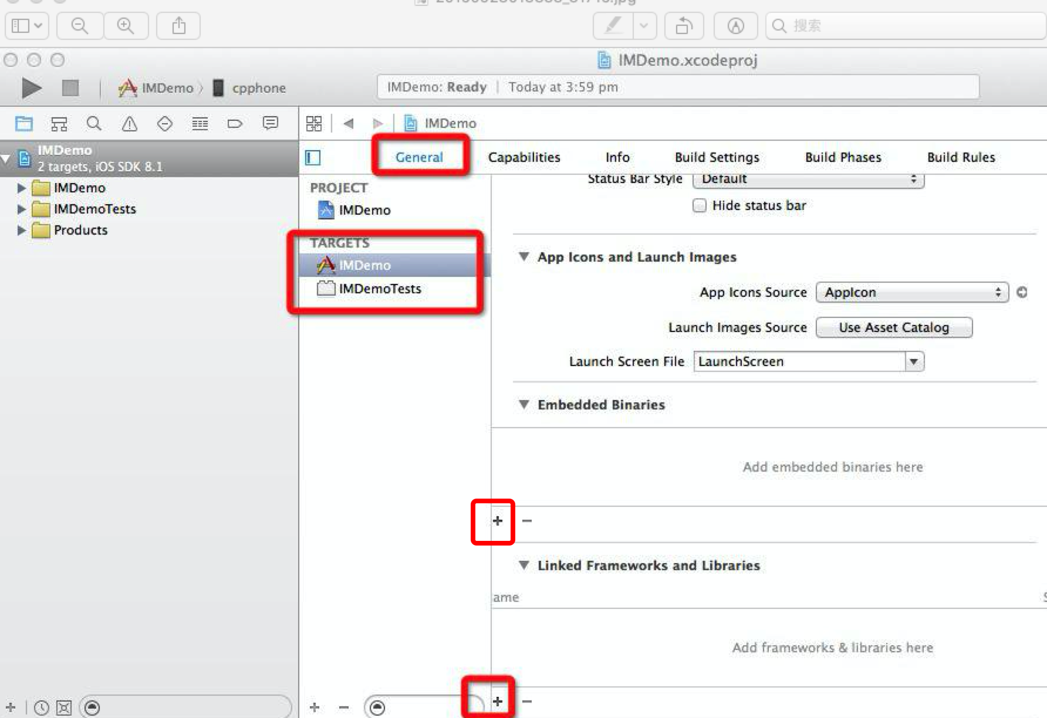This screenshot has width=1047, height=718.
Task: Open the Symbol navigator
Action: pyautogui.click(x=59, y=123)
